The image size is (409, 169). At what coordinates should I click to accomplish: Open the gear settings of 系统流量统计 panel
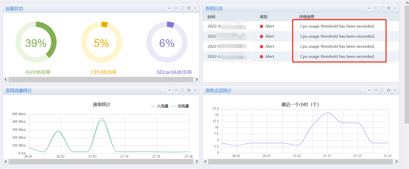click(x=189, y=90)
